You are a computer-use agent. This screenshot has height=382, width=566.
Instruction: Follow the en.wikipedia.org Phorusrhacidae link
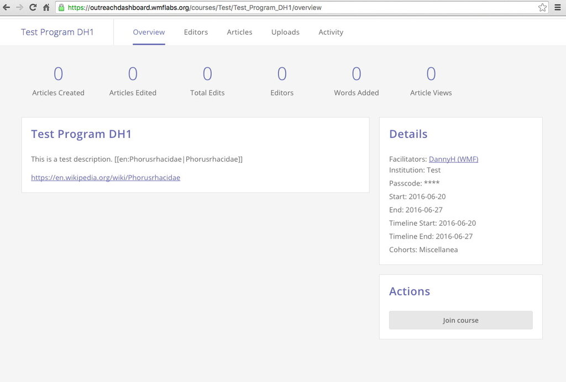[x=106, y=177]
